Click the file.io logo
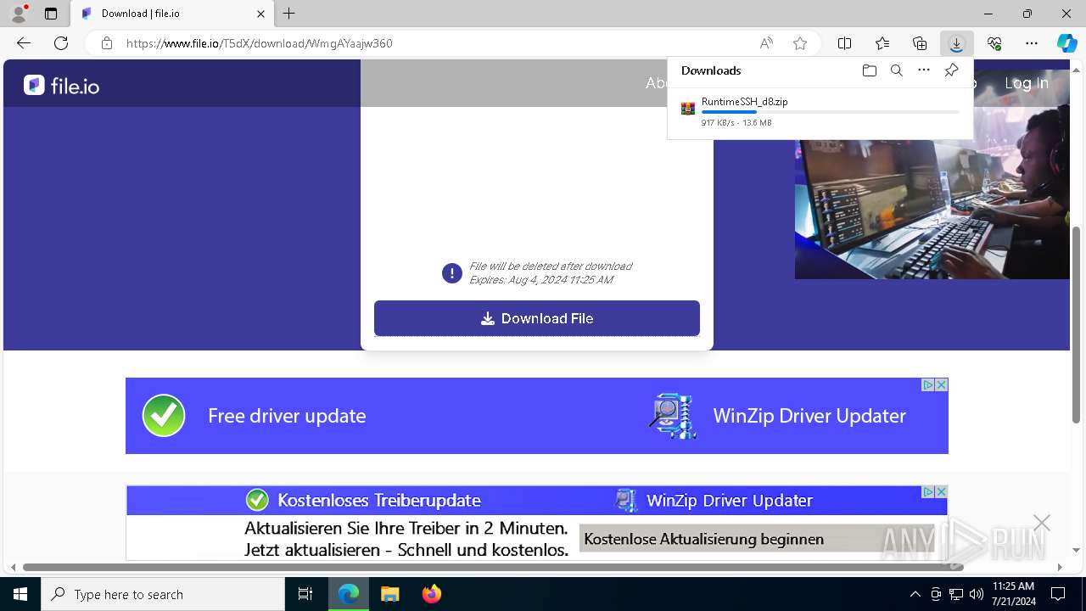The image size is (1086, 611). pos(61,85)
